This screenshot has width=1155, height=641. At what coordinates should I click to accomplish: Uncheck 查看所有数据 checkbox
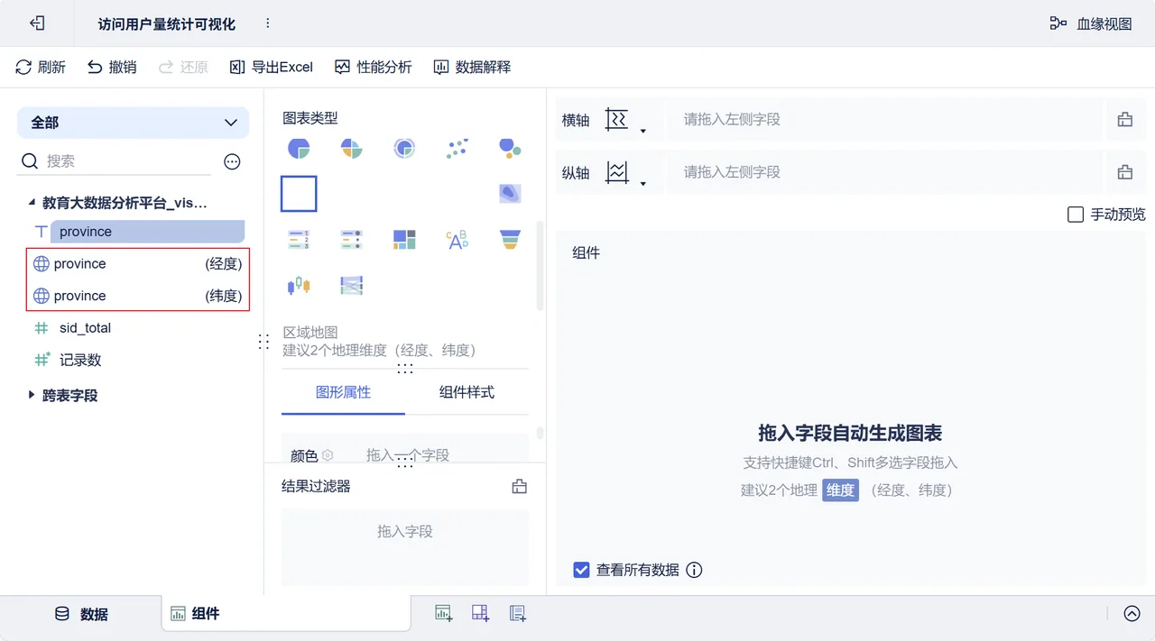coord(582,570)
